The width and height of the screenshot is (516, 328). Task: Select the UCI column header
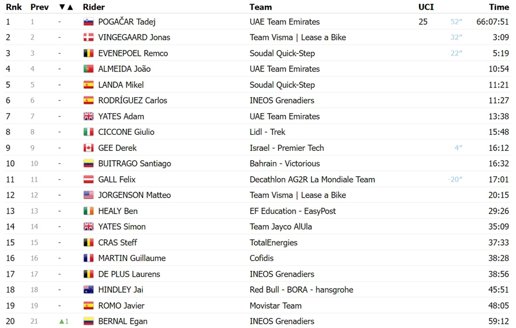tap(426, 7)
